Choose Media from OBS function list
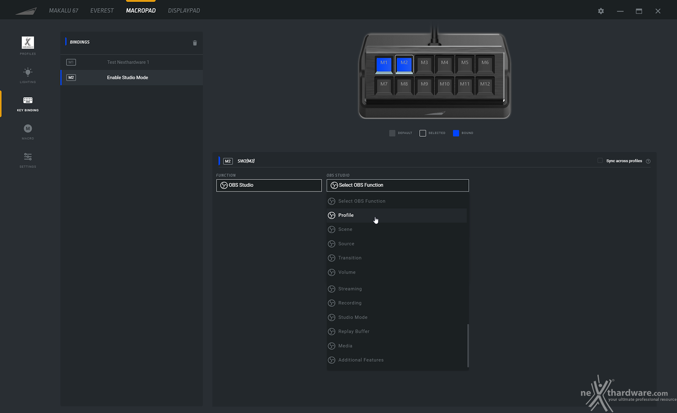Viewport: 677px width, 413px height. [x=397, y=346]
